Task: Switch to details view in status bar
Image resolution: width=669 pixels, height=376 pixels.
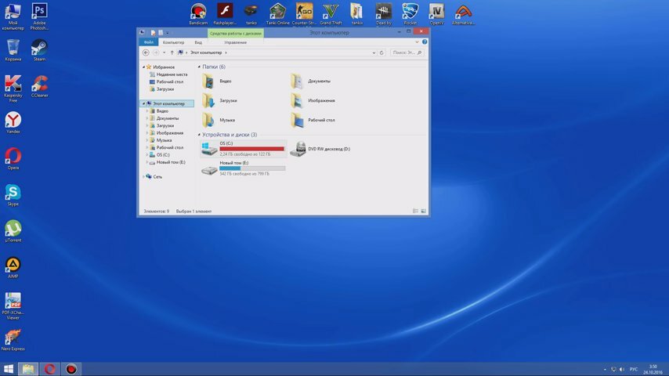Action: 415,211
